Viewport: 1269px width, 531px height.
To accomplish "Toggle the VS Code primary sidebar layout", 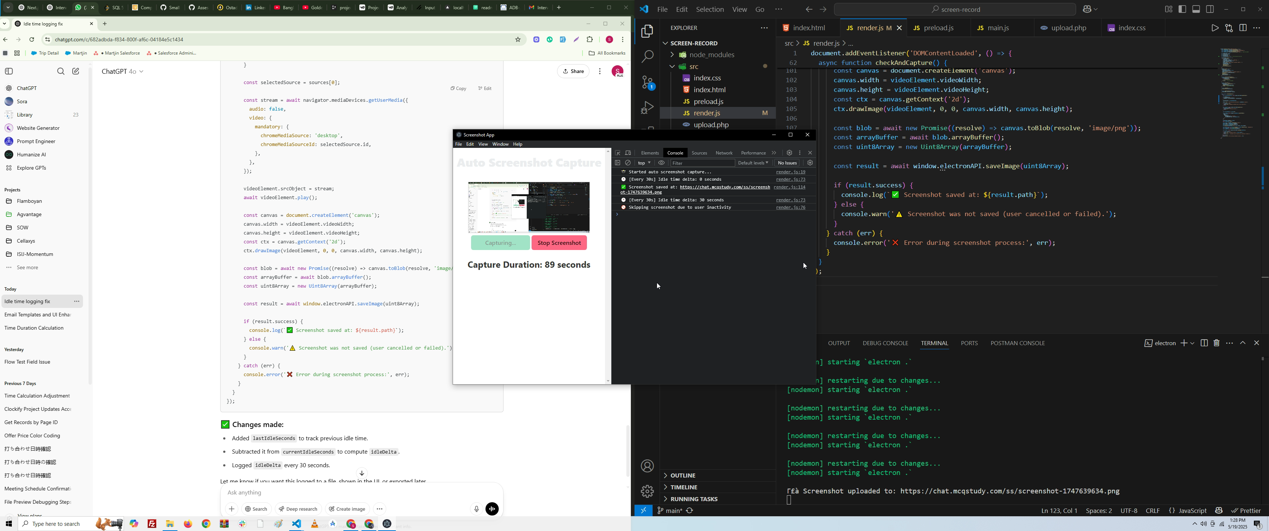I will point(1182,9).
